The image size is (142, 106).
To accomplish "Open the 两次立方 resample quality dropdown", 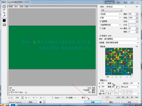I will point(130,87).
